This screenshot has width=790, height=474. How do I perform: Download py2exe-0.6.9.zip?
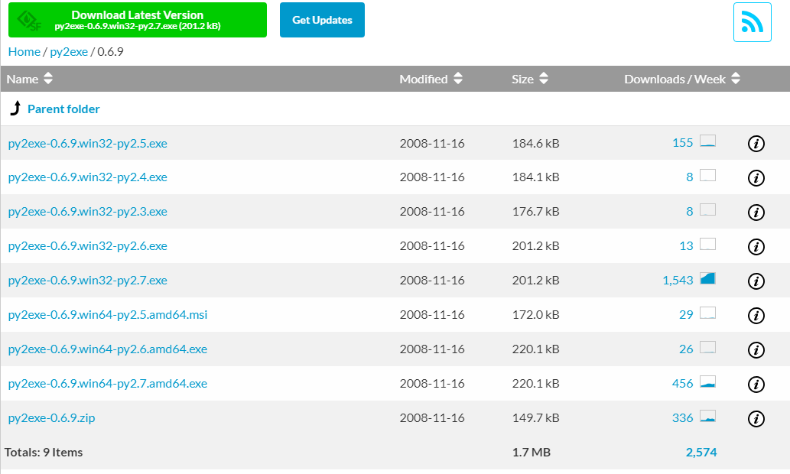[x=51, y=418]
